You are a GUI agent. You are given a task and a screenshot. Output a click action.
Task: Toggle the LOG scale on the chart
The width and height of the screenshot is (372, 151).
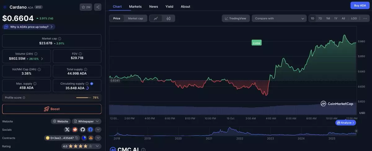pyautogui.click(x=354, y=19)
